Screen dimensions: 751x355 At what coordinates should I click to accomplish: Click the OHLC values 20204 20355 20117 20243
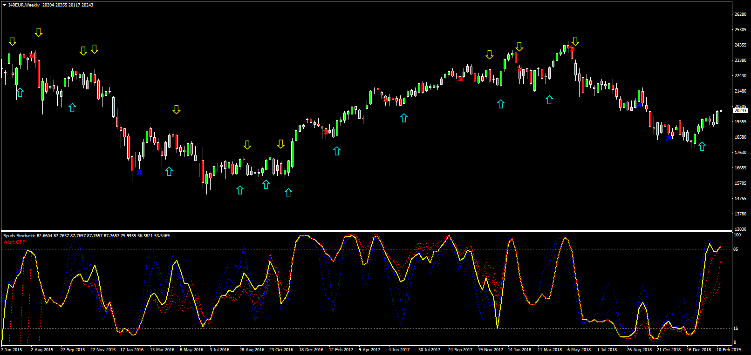point(68,5)
